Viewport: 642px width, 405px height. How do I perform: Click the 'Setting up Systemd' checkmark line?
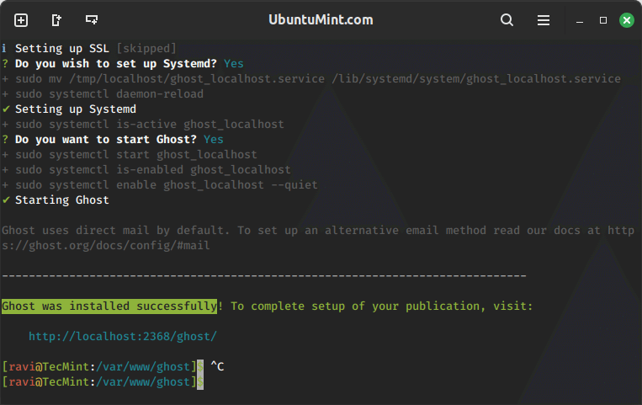[69, 109]
